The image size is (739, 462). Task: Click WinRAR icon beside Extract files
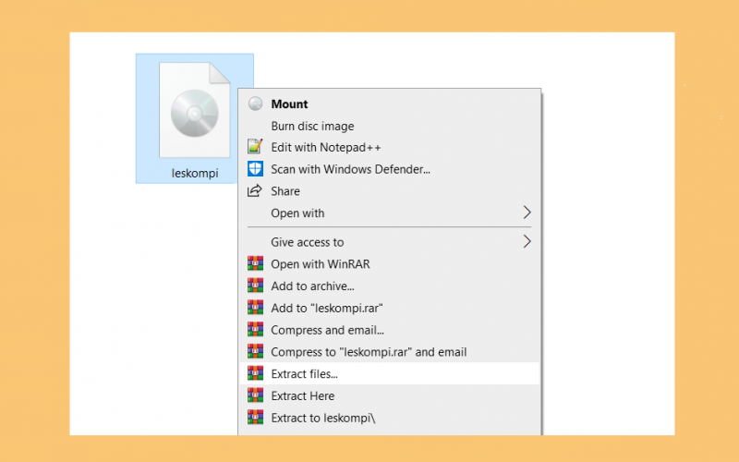[x=255, y=373]
